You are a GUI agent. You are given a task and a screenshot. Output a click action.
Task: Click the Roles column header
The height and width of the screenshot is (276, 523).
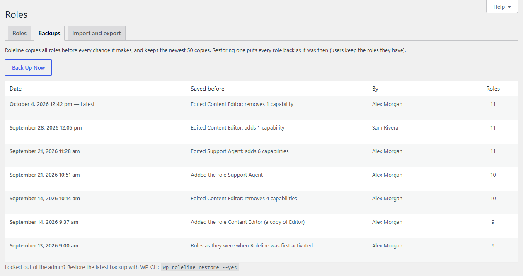(x=493, y=89)
